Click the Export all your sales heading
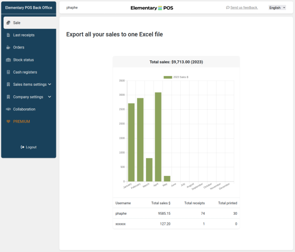The height and width of the screenshot is (252, 295). (x=114, y=34)
